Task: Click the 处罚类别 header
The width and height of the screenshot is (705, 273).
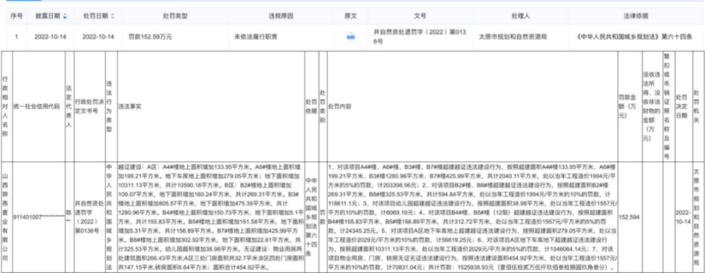Action: pos(322,106)
